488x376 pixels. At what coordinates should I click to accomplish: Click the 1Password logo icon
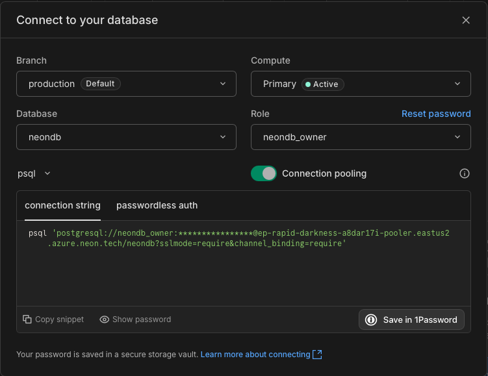tap(370, 320)
